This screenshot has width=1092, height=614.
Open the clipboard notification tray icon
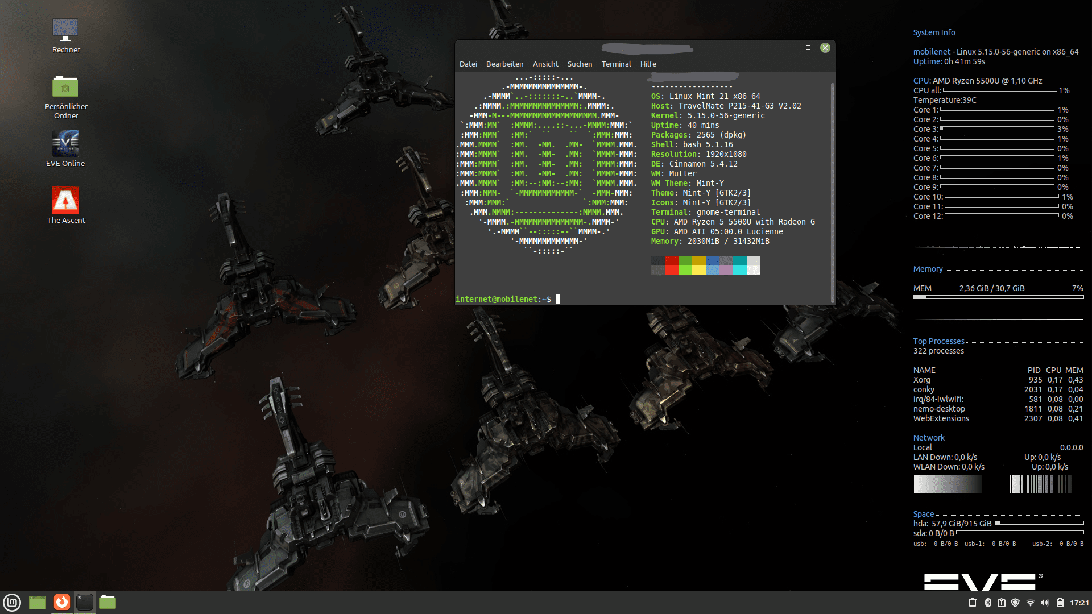point(1002,603)
